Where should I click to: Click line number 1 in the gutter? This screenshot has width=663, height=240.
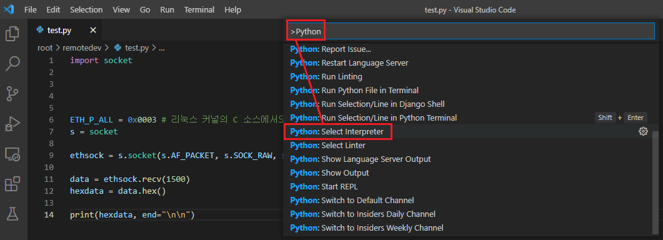pos(51,61)
